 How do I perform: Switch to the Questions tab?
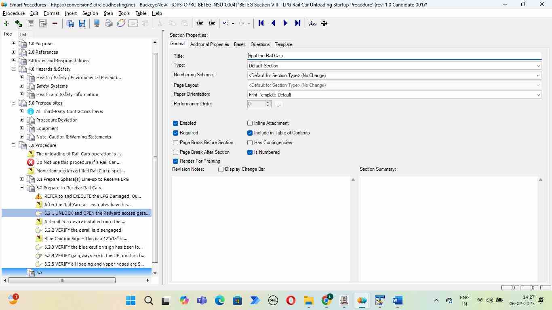click(260, 44)
